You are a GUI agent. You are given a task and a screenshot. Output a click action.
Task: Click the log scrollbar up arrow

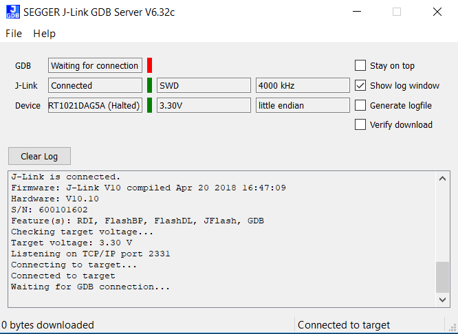point(443,177)
